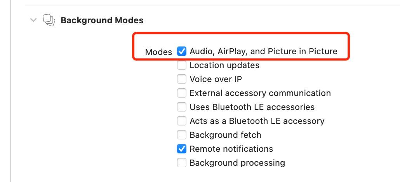Tick the Voice over IP checkbox
Viewport: 400px width, 182px height.
coord(182,79)
